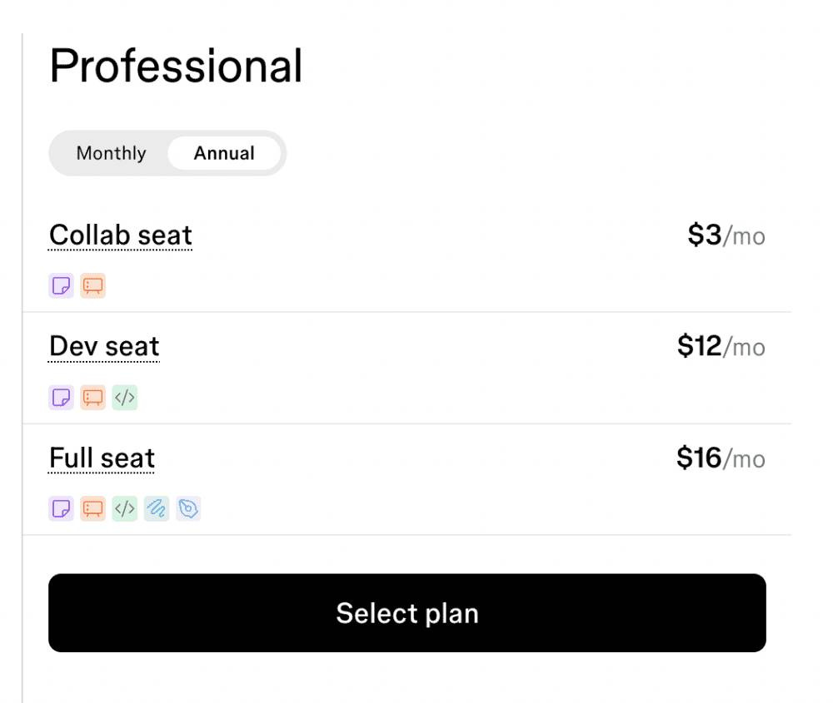Click the Full seat dotted-underlined label
Screen dimensions: 833x703
click(x=102, y=458)
